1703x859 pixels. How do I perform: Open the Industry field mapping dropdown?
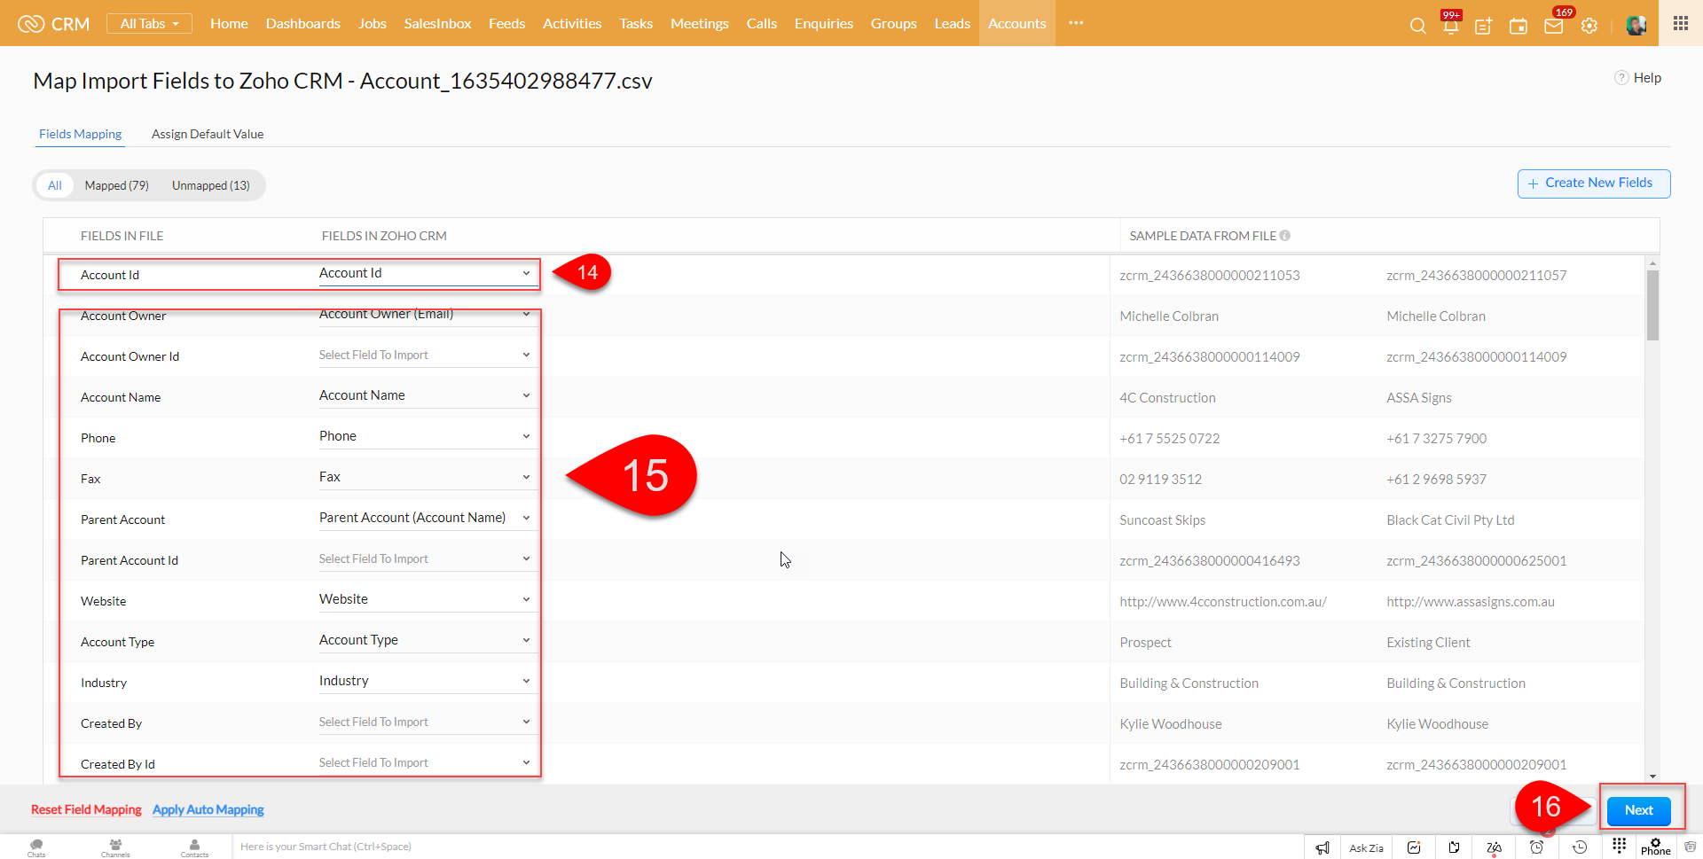tap(428, 682)
